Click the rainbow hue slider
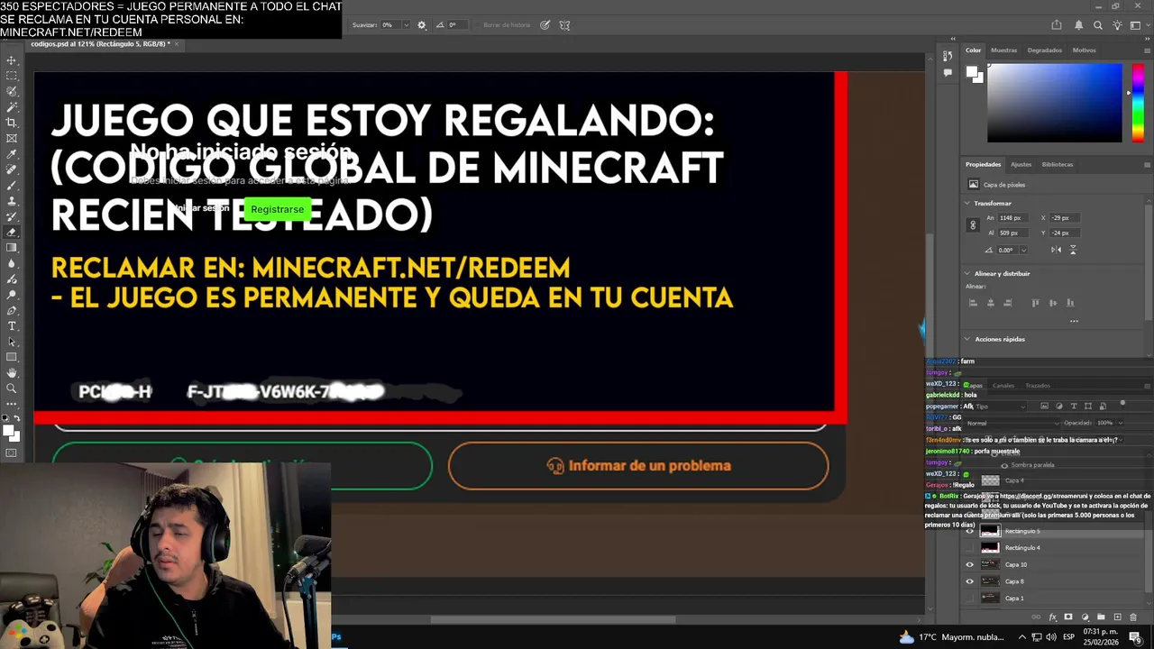Viewport: 1154px width, 649px height. tap(1139, 103)
